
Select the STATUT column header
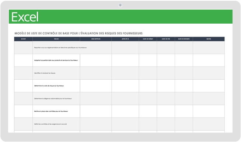[23, 39]
